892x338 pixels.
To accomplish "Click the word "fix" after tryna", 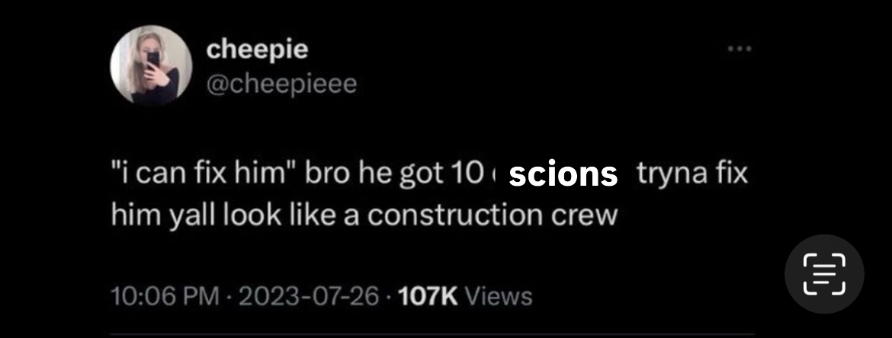I will (x=730, y=176).
